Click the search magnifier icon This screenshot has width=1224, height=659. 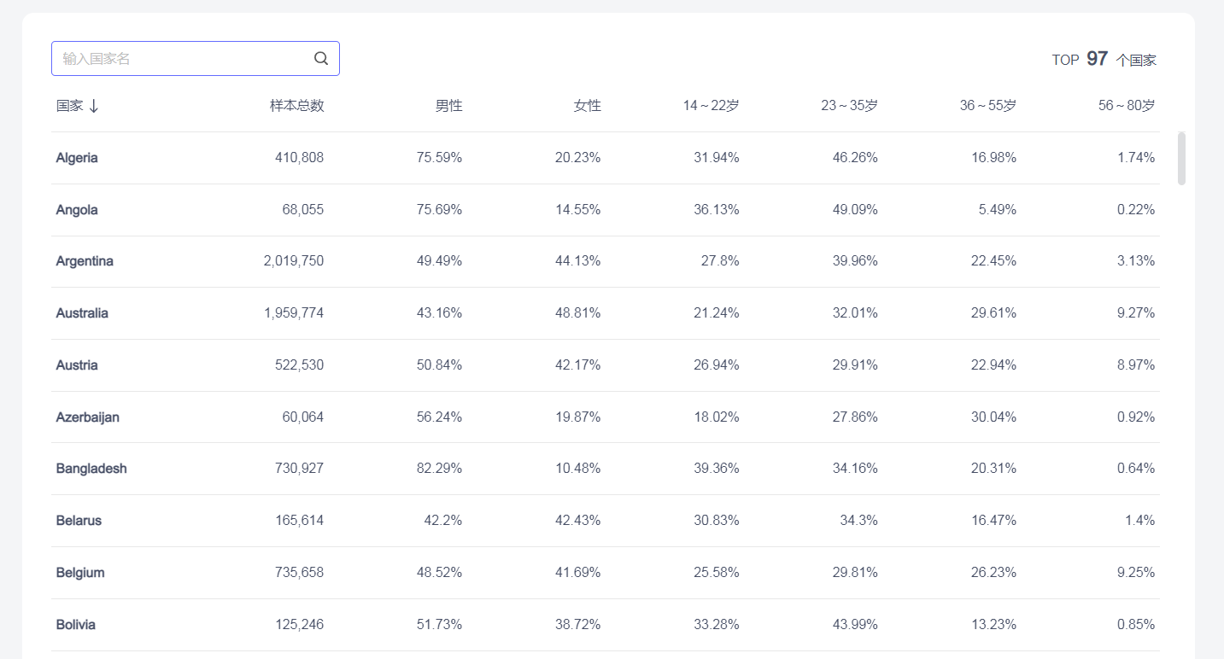(x=321, y=58)
